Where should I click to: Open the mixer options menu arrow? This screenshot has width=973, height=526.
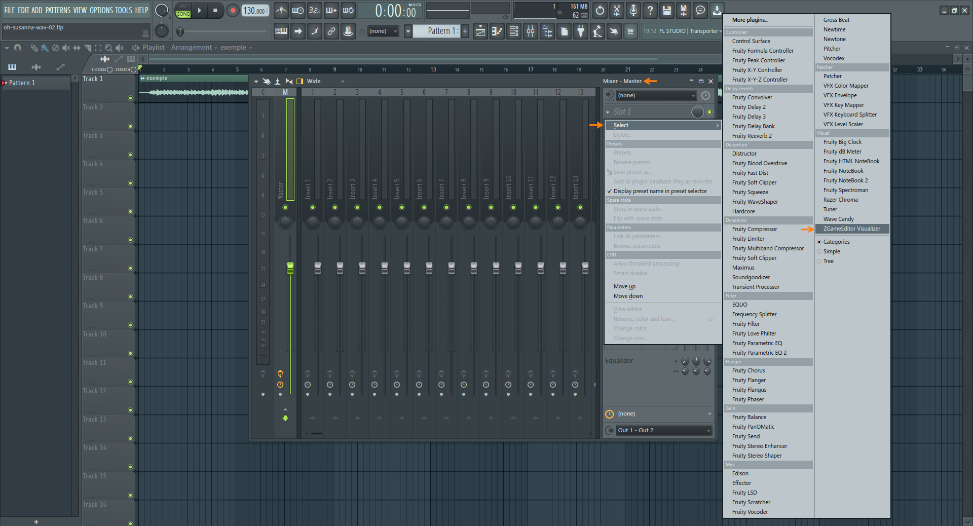tap(256, 81)
